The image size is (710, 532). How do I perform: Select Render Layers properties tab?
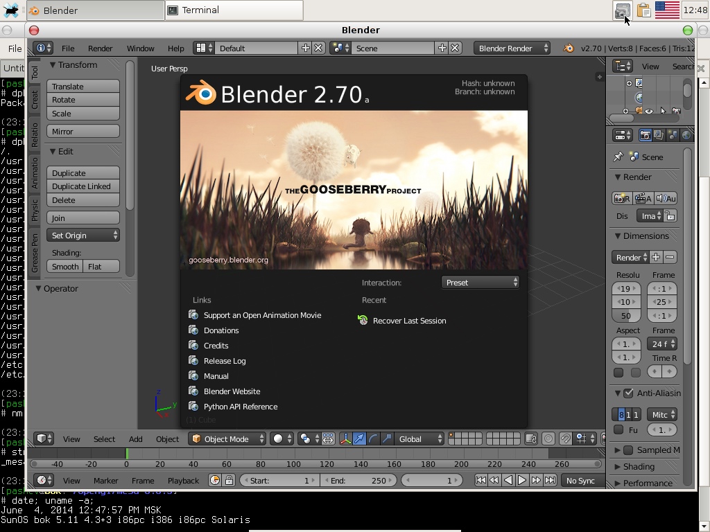[659, 135]
